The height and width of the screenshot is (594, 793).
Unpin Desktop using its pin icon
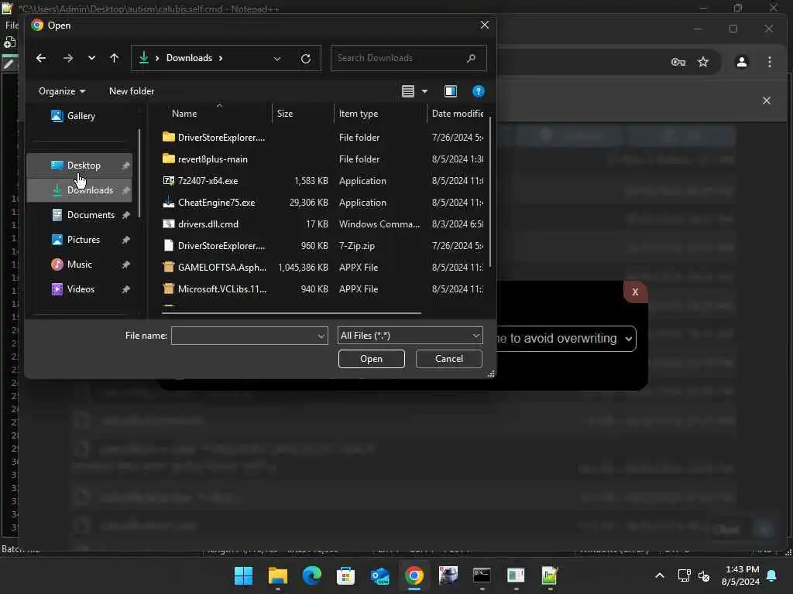tap(125, 166)
